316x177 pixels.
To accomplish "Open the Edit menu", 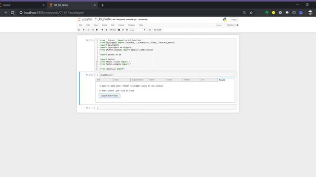I will click(88, 25).
